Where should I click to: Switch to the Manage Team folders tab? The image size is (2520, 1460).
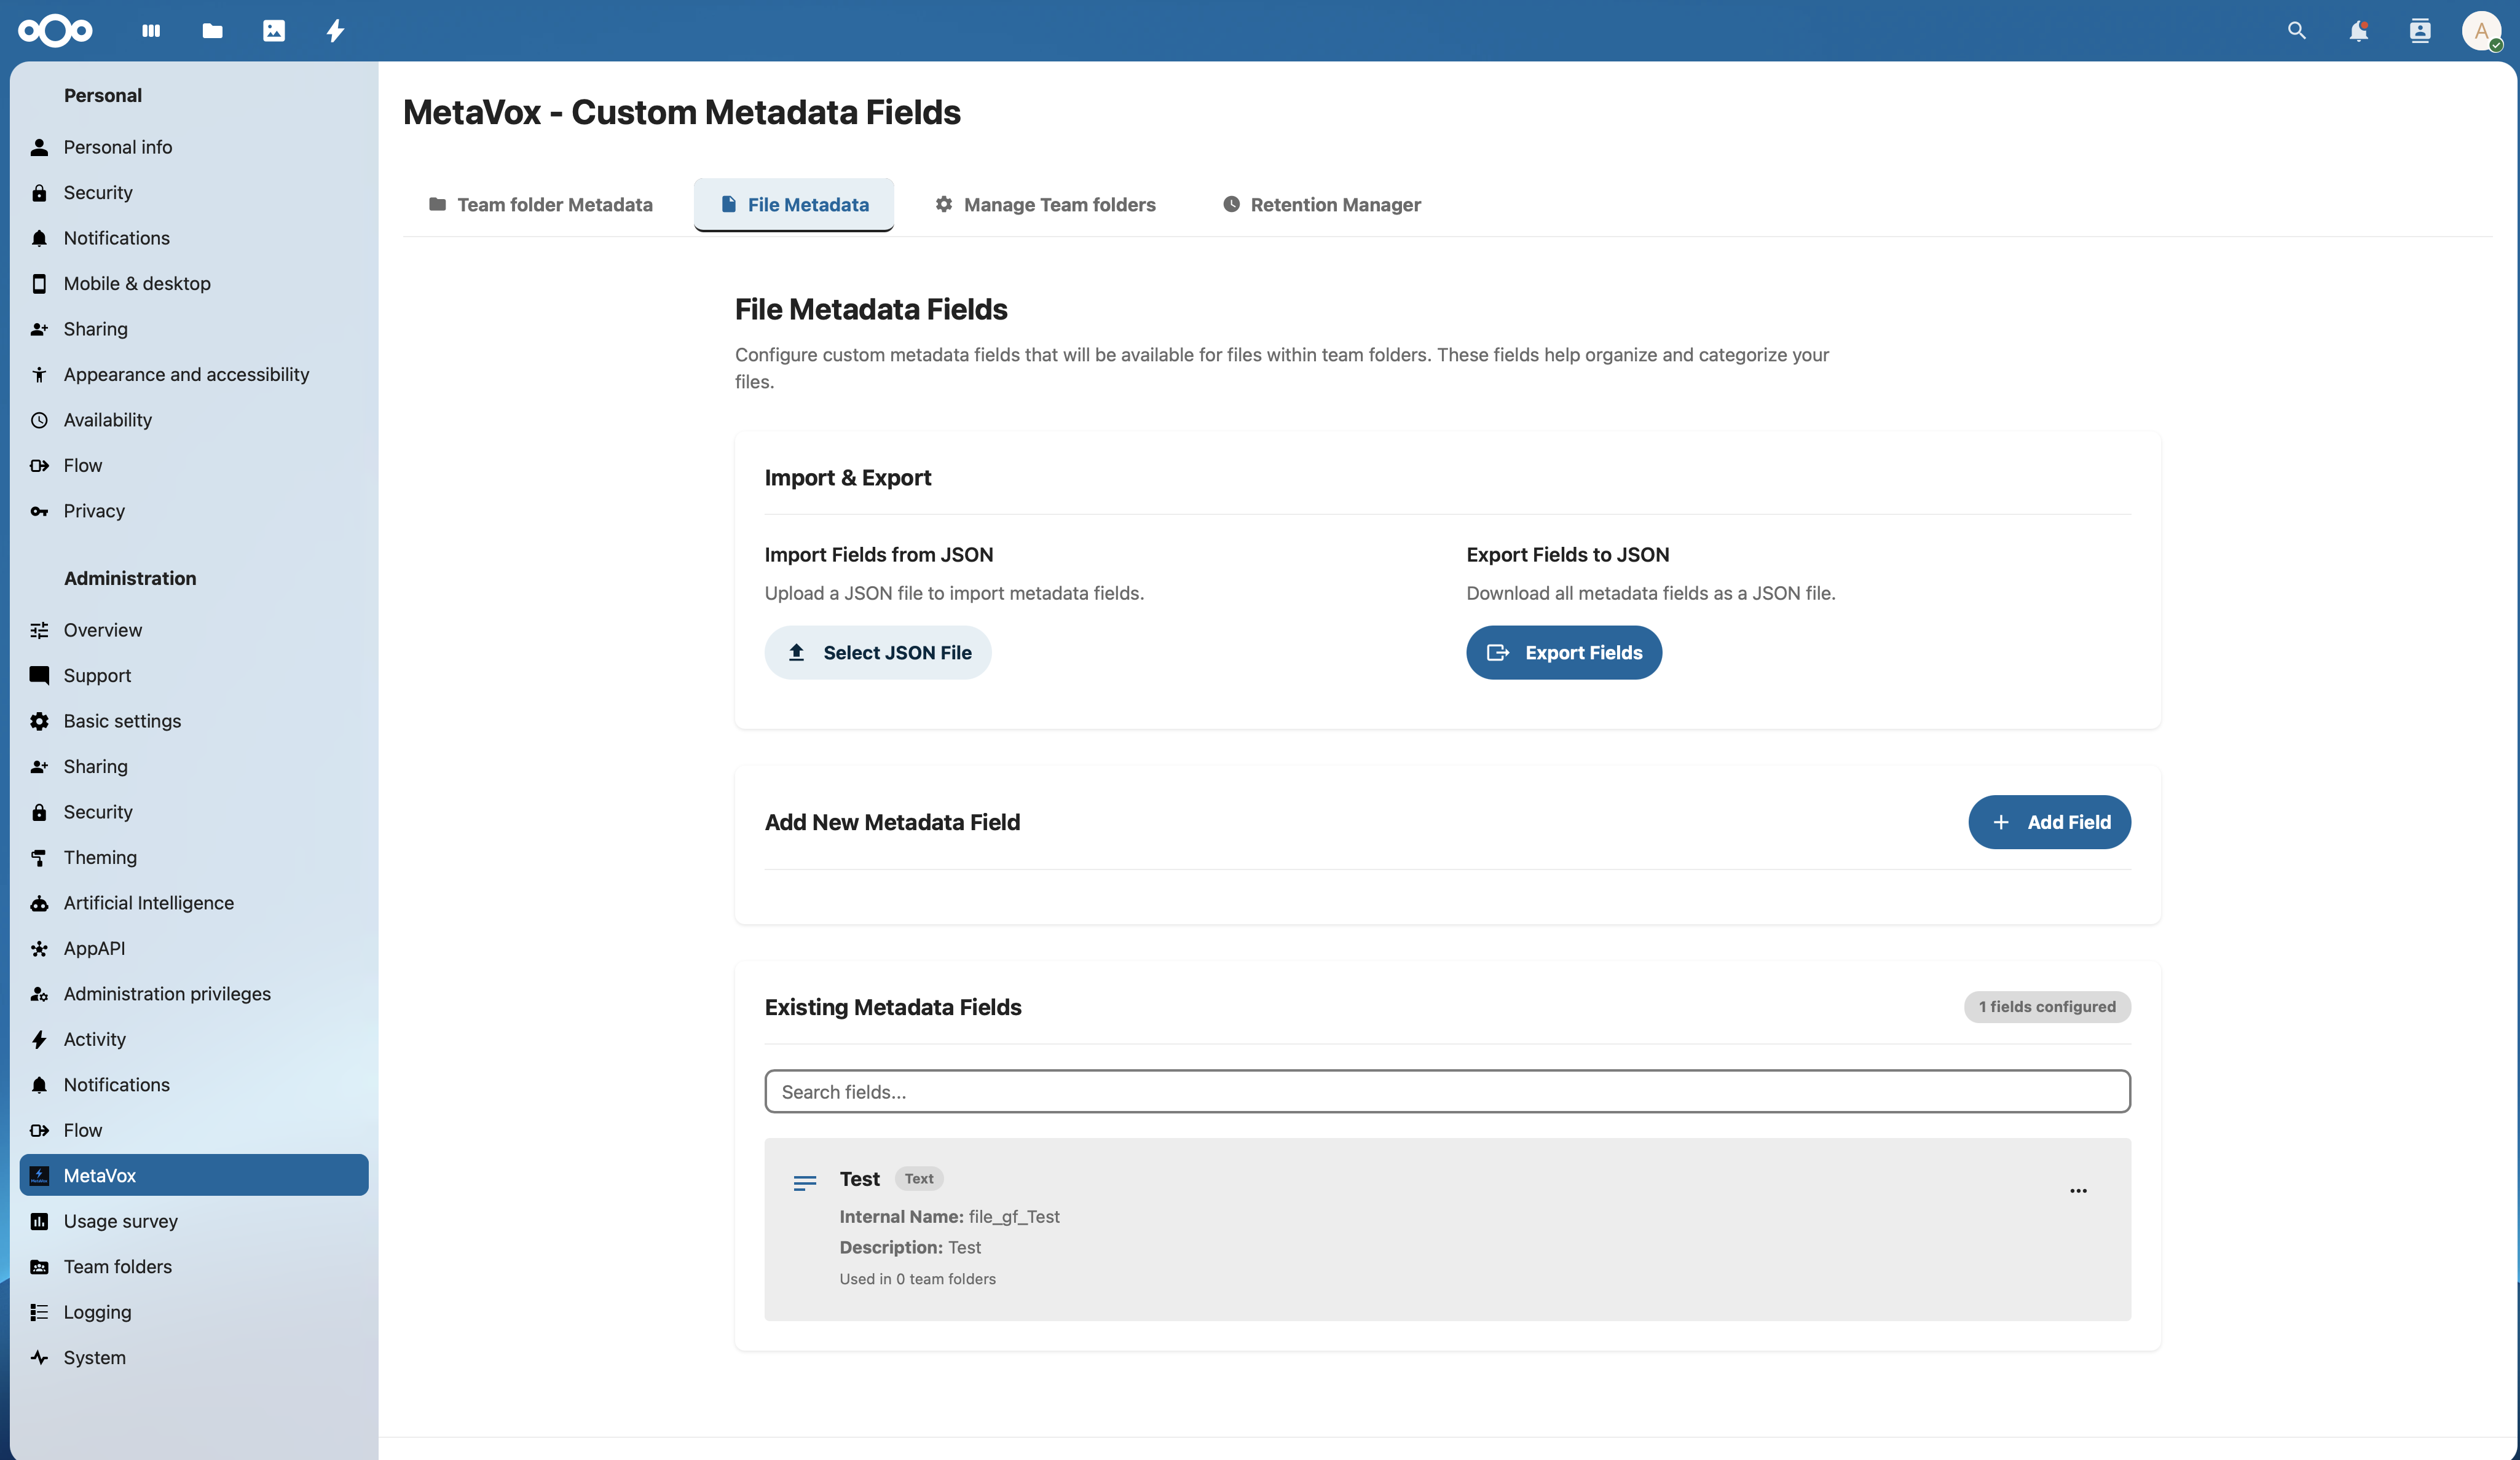pyautogui.click(x=1045, y=204)
